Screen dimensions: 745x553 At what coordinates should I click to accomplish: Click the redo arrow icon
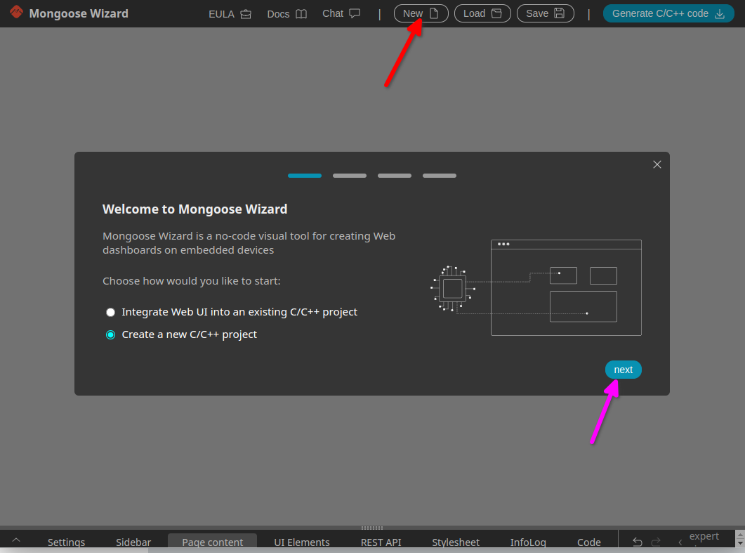[656, 542]
